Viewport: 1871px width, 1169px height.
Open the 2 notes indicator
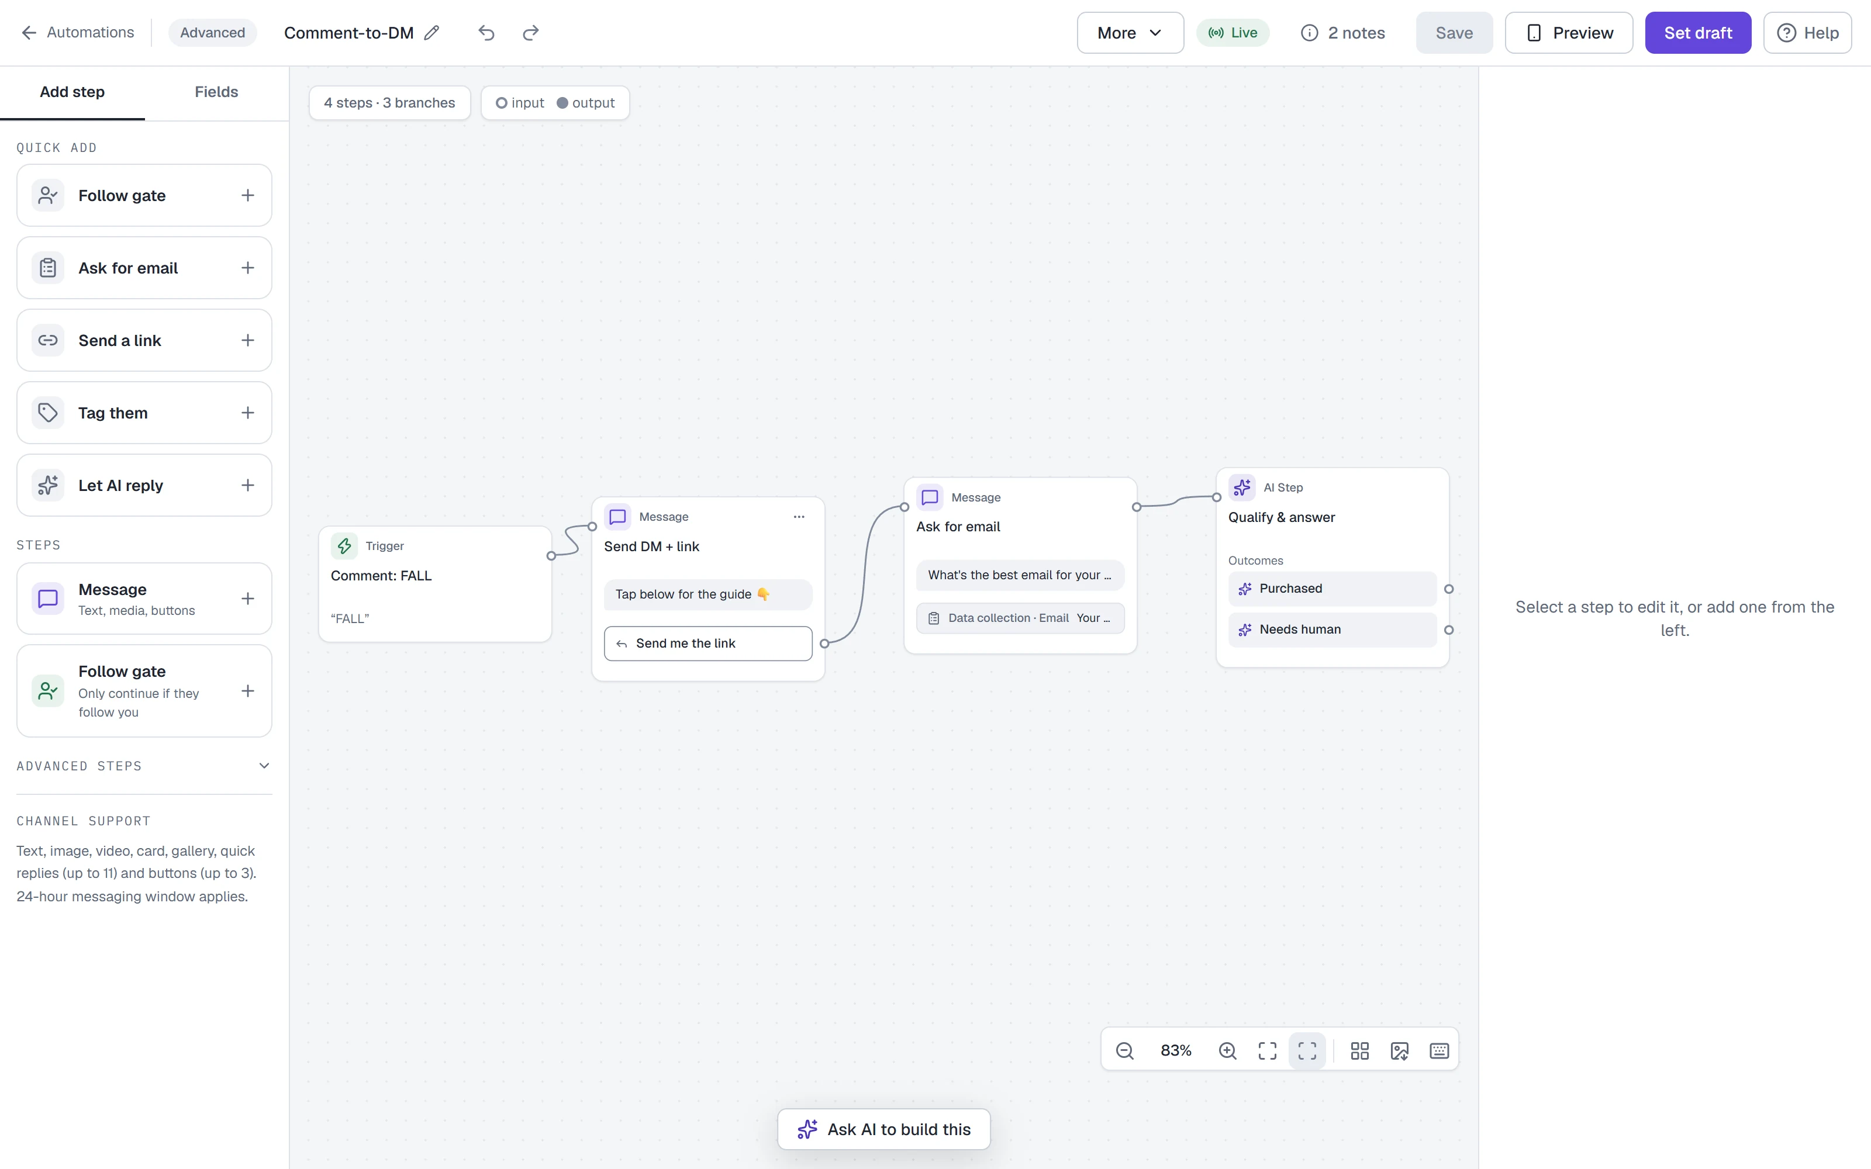pyautogui.click(x=1343, y=33)
